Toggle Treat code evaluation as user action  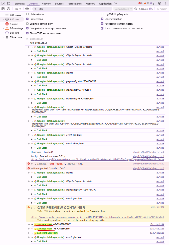[x=102, y=28]
